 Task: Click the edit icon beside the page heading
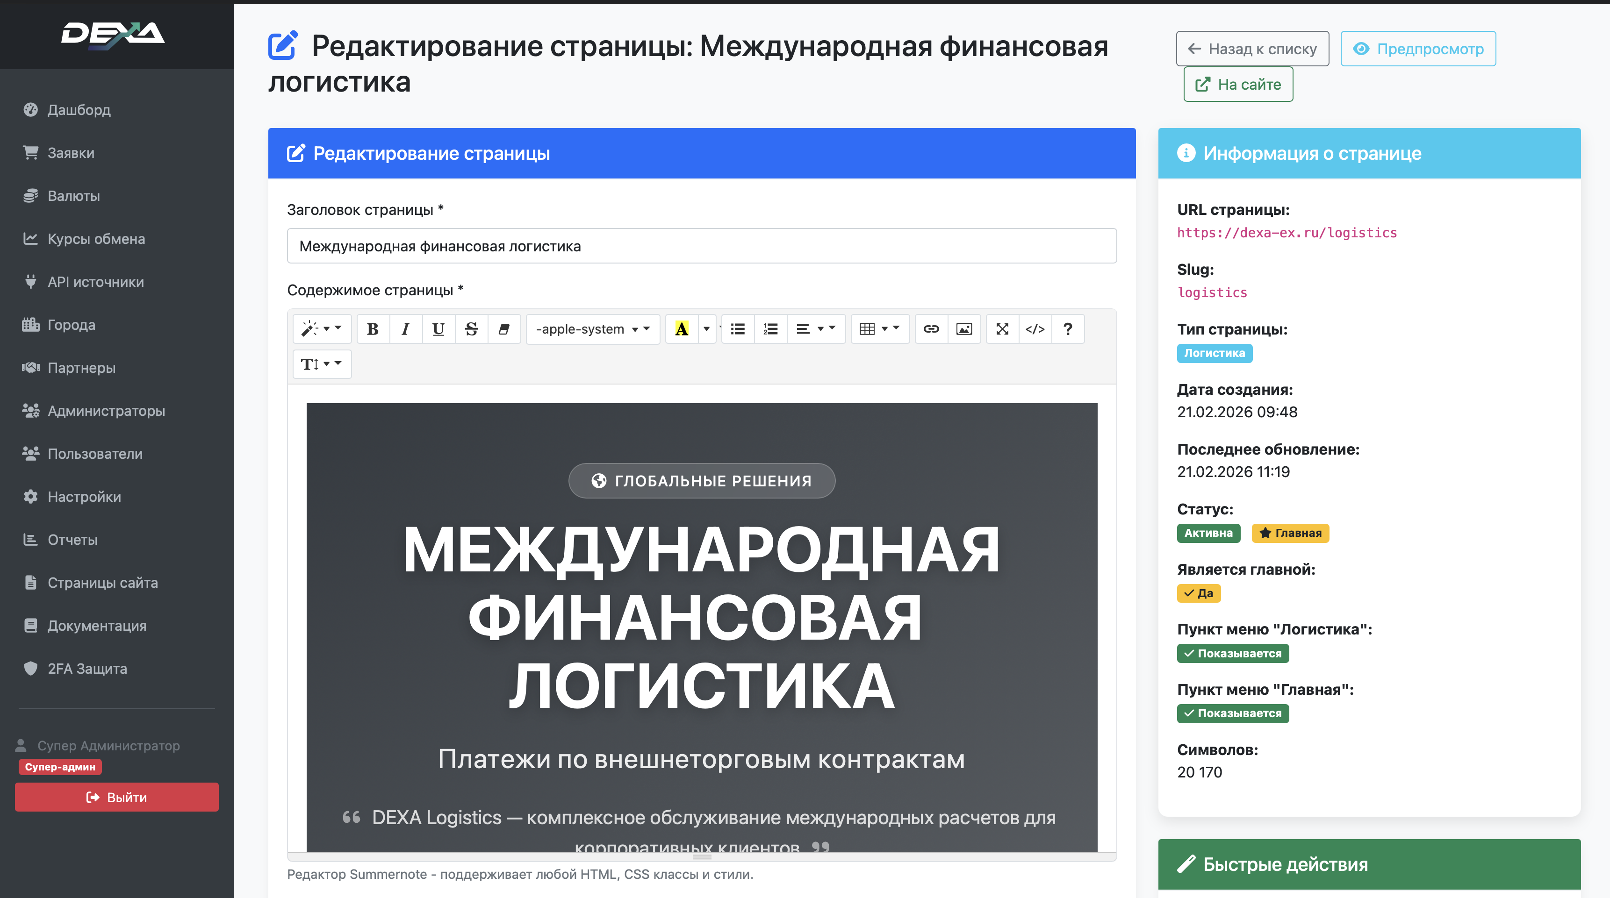(x=282, y=46)
